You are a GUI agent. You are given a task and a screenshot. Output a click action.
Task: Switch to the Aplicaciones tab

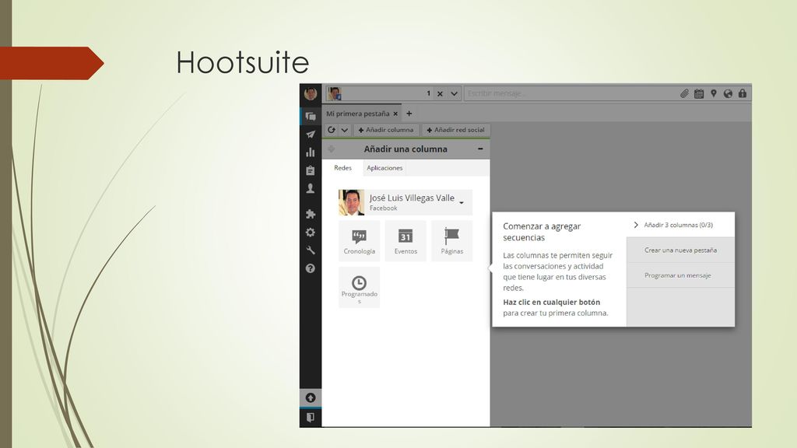384,168
